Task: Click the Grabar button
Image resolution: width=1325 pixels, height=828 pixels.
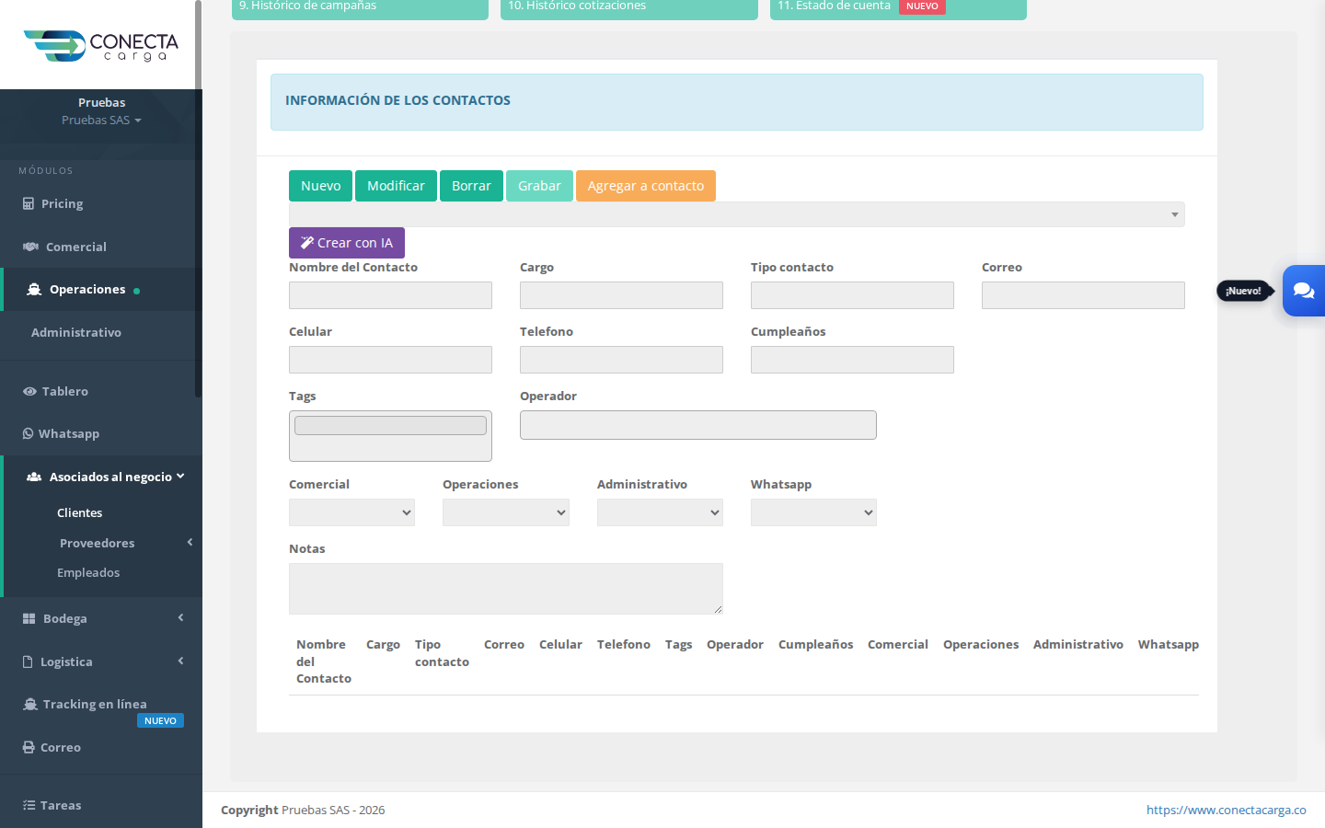Action: tap(539, 186)
